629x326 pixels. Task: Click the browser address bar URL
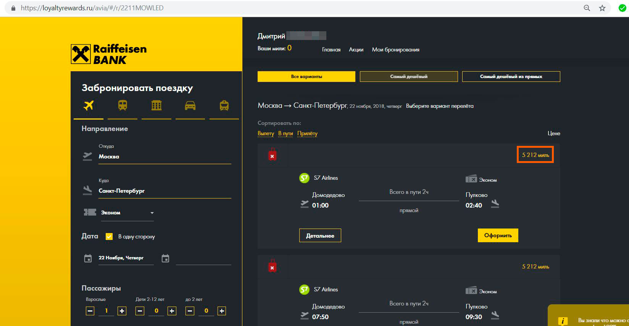tap(92, 8)
